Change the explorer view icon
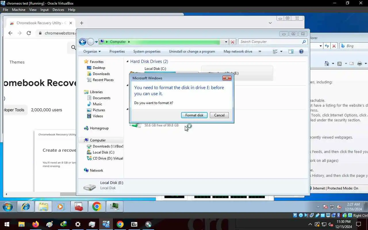This screenshot has width=368, height=230. pos(275,51)
